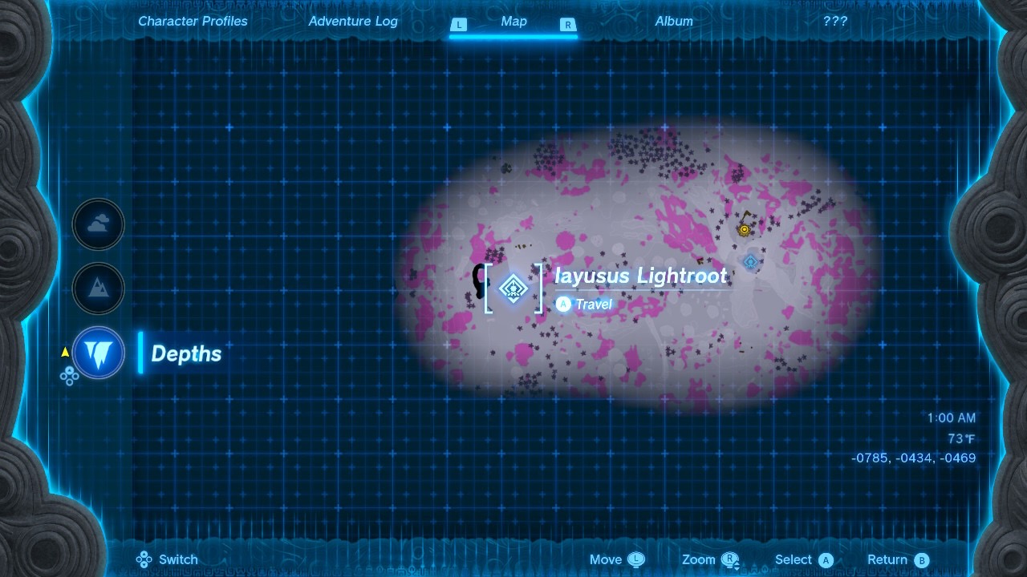Open the Character Profiles tab

(193, 22)
